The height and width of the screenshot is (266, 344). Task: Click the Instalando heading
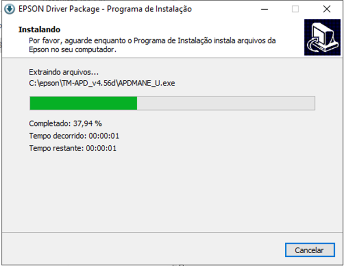[x=39, y=29]
